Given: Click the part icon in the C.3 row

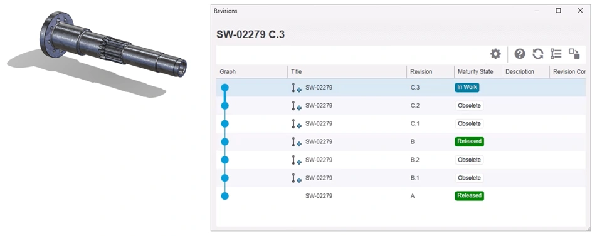Looking at the screenshot, I should click(x=297, y=88).
